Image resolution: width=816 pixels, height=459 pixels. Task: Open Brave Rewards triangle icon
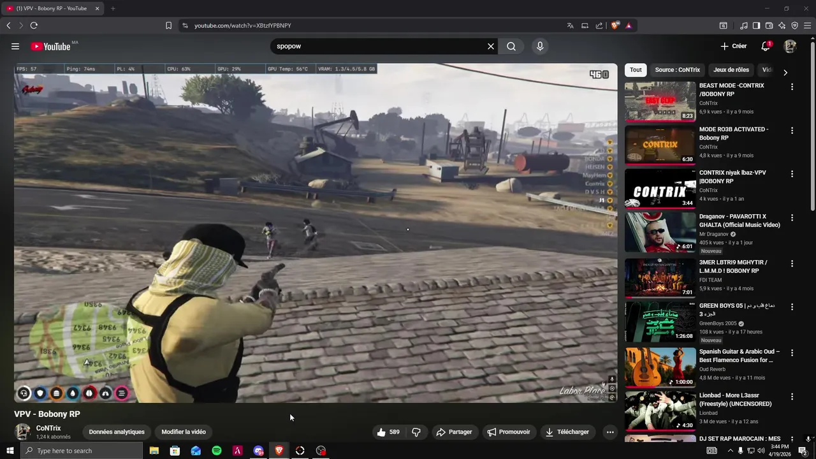pos(629,25)
